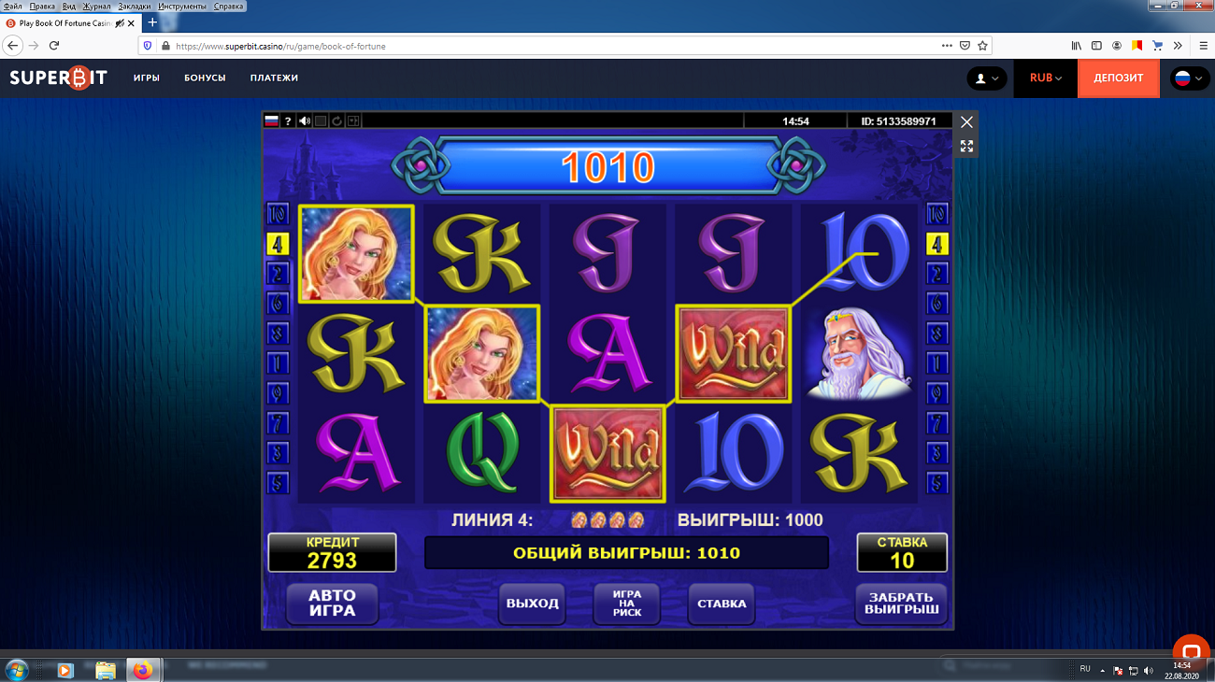Click the browser reload button
Screen dimensions: 1215x682
point(54,45)
